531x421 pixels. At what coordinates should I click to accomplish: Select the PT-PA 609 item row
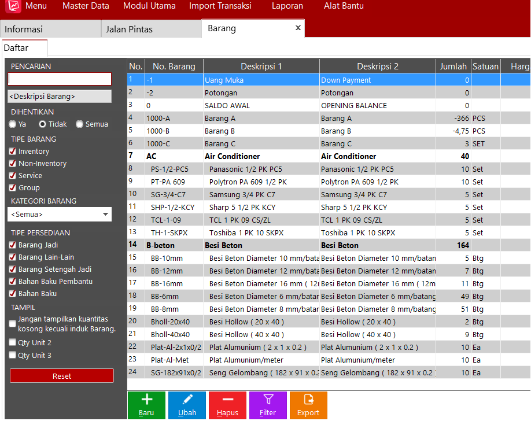tap(329, 182)
